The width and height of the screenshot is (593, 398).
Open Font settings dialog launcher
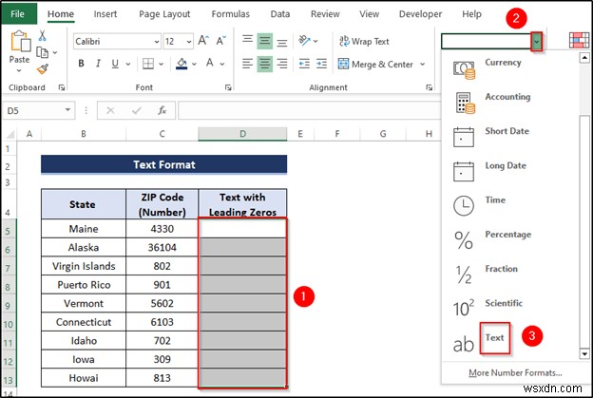(228, 87)
